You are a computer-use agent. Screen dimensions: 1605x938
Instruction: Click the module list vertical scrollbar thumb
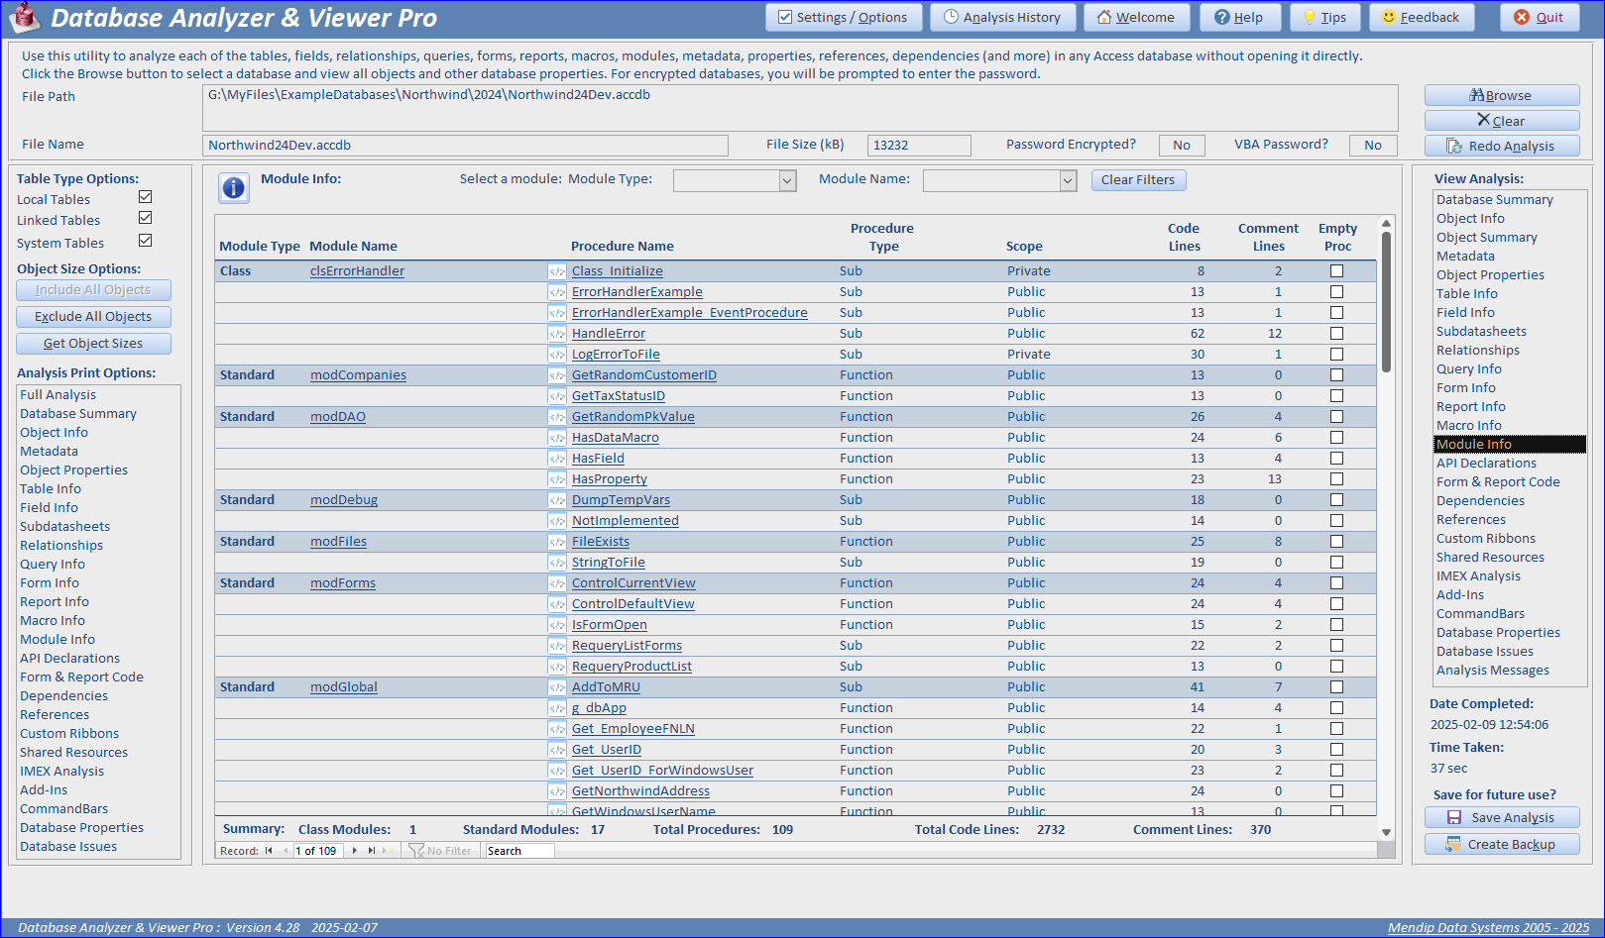tap(1386, 301)
